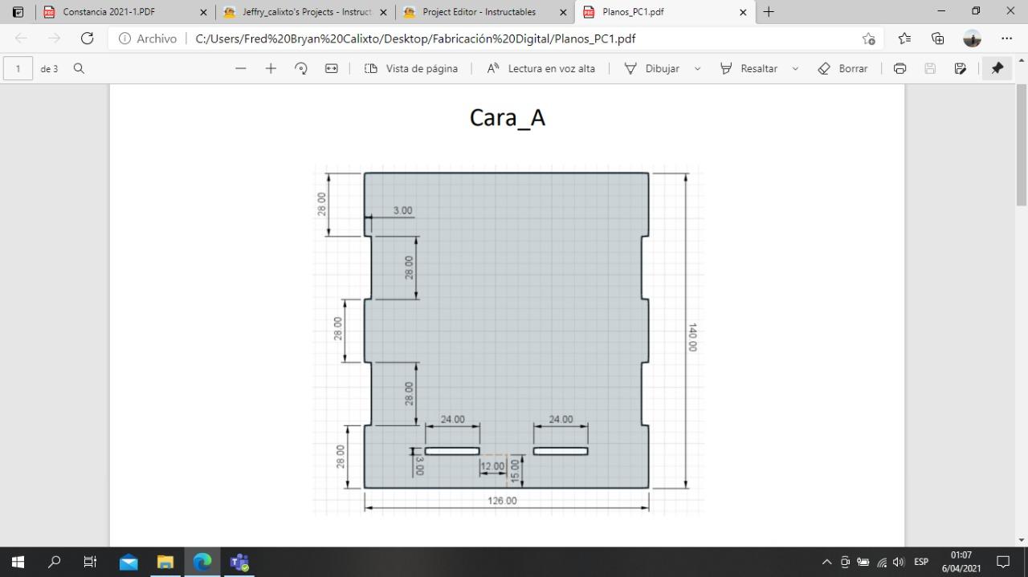Open a new browser tab

769,12
